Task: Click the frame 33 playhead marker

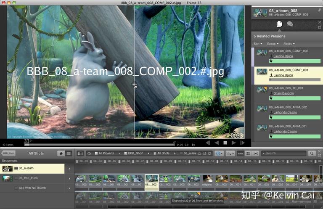Action: (x=27, y=141)
